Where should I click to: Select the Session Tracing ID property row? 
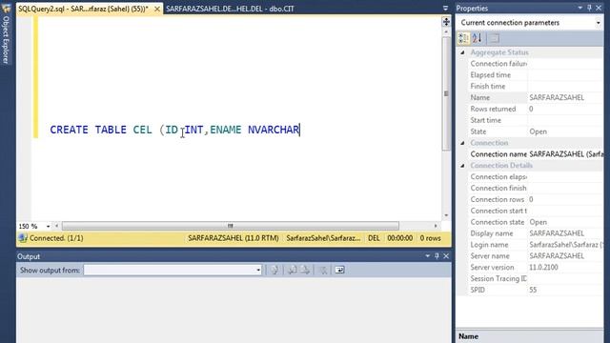tap(536, 278)
